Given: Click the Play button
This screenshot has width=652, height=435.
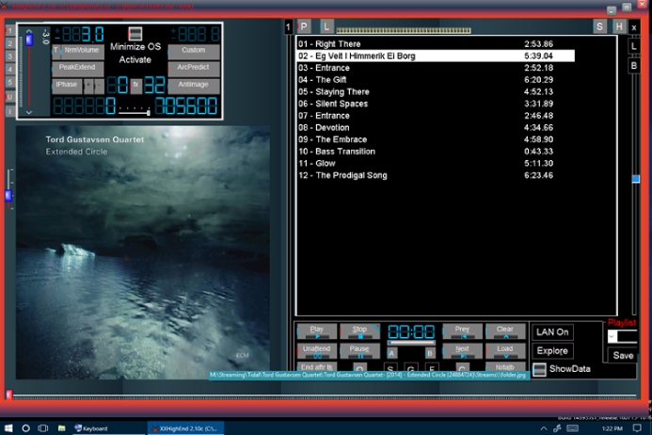Looking at the screenshot, I should 317,331.
